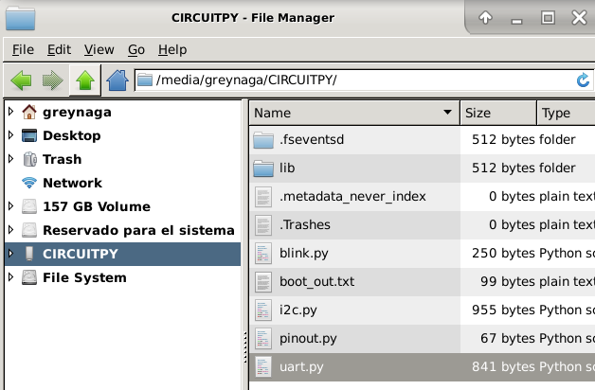This screenshot has width=595, height=390.
Task: Select the .fseventsd folder name
Action: point(312,139)
